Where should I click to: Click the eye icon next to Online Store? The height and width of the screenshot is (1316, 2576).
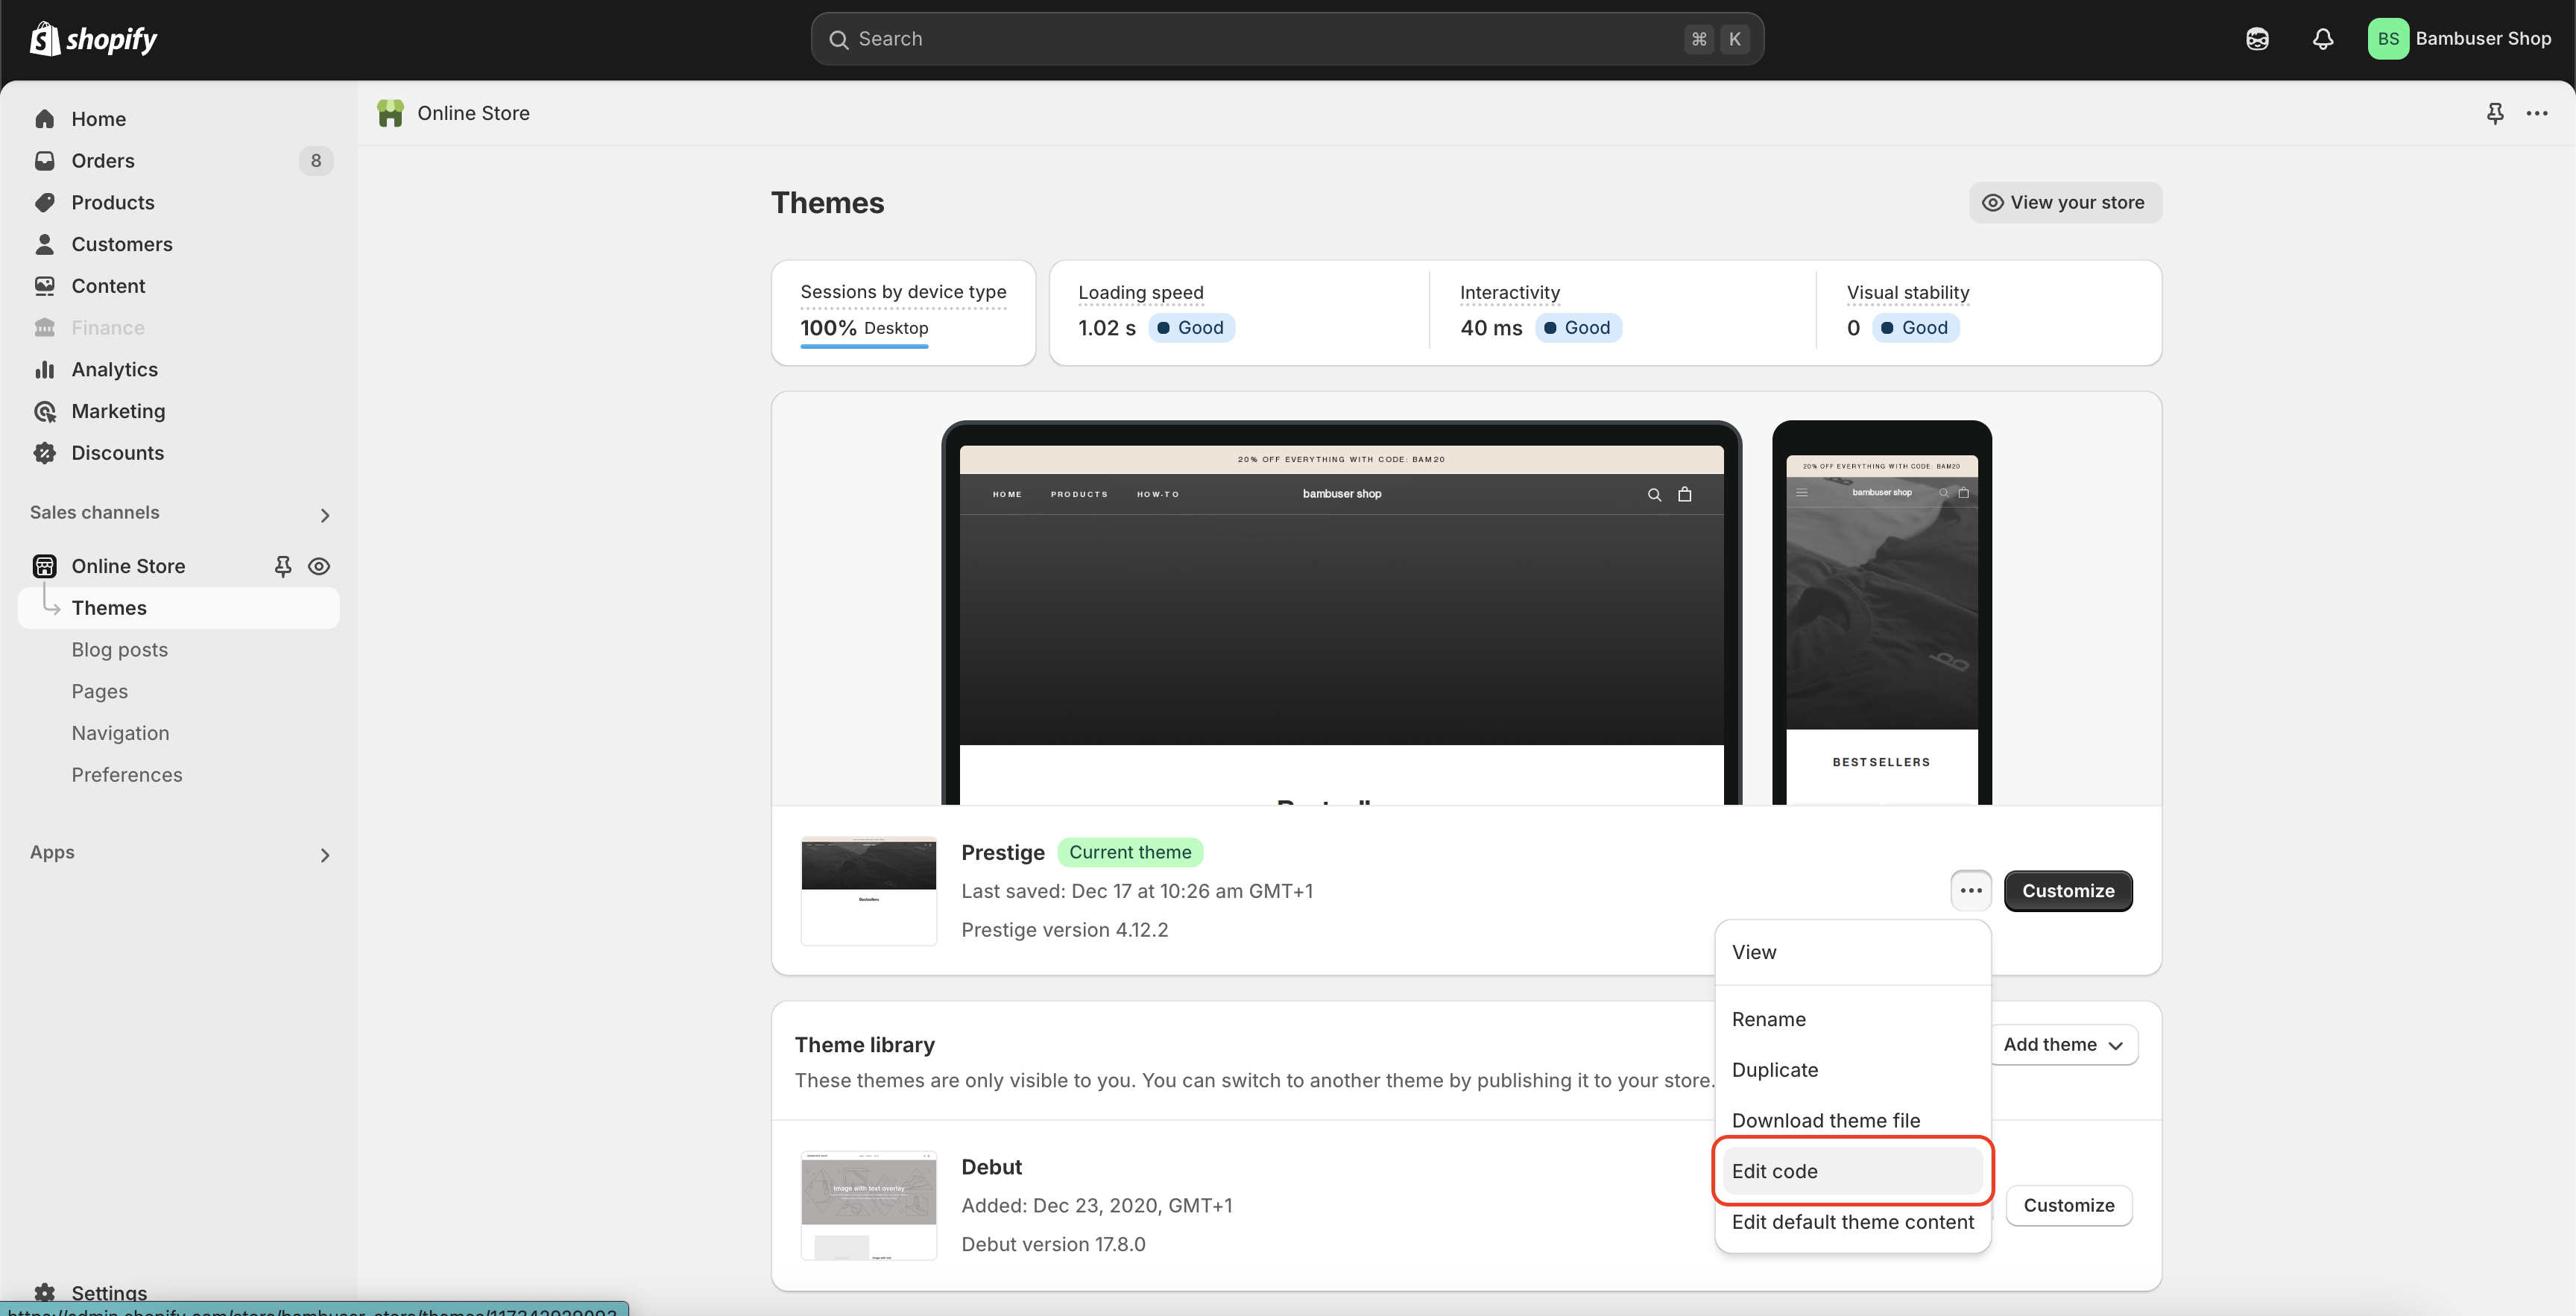click(319, 566)
